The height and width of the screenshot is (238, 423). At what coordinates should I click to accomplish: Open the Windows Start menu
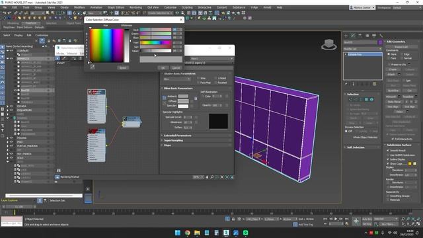178,233
